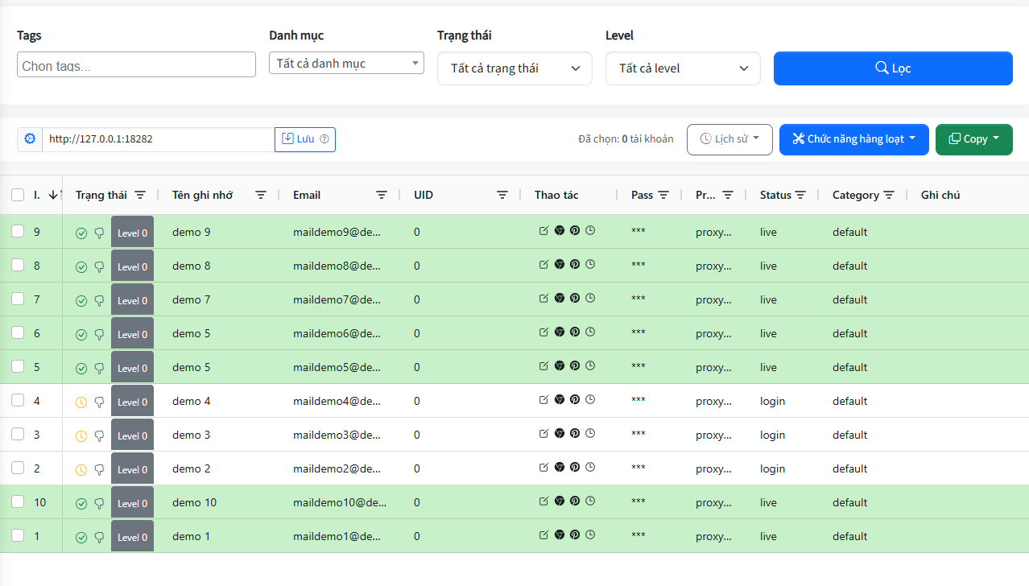This screenshot has width=1029, height=586.
Task: Click the masked password in demo 2 row
Action: coord(638,468)
